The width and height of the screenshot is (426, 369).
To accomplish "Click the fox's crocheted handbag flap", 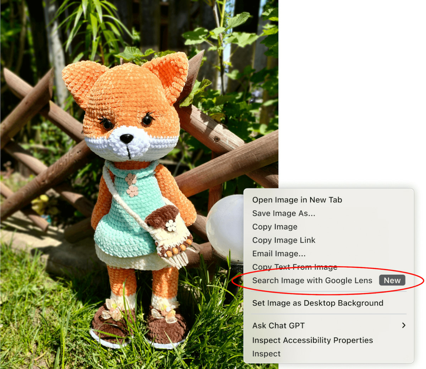I will (162, 215).
